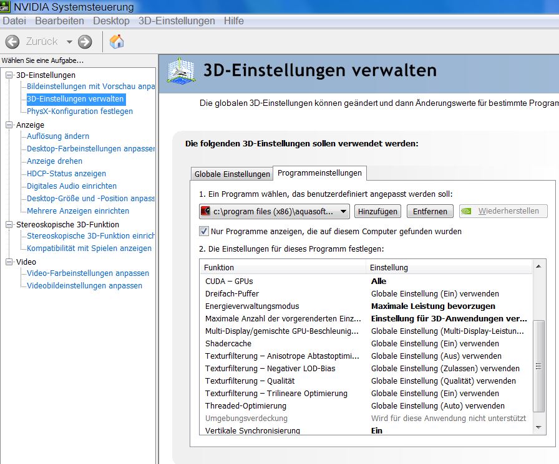Open the Desktop menu

(111, 21)
